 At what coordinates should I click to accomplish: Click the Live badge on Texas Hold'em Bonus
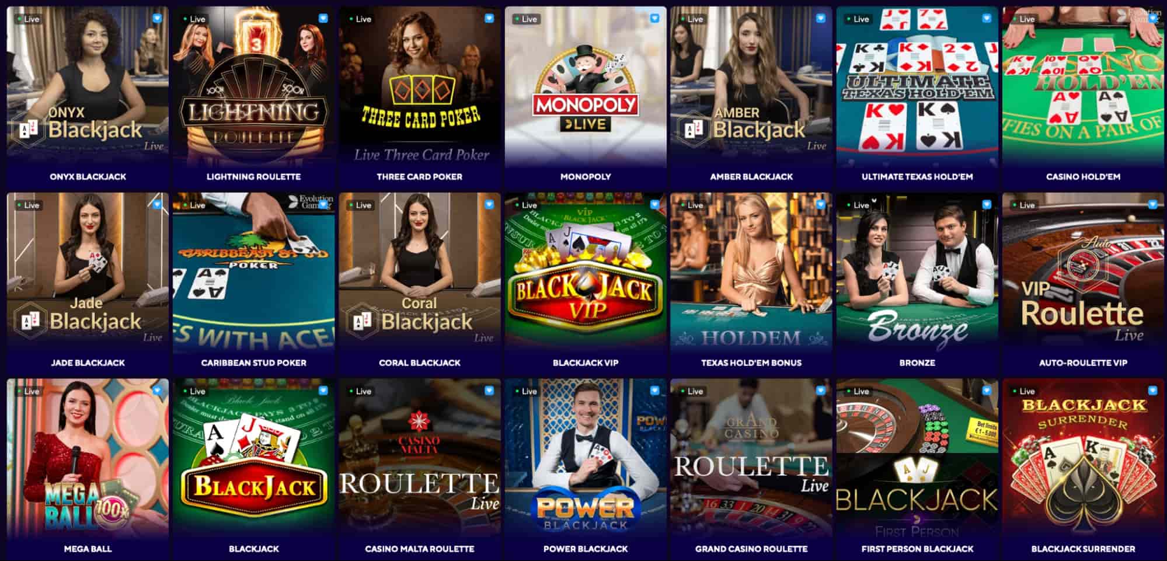pos(691,205)
